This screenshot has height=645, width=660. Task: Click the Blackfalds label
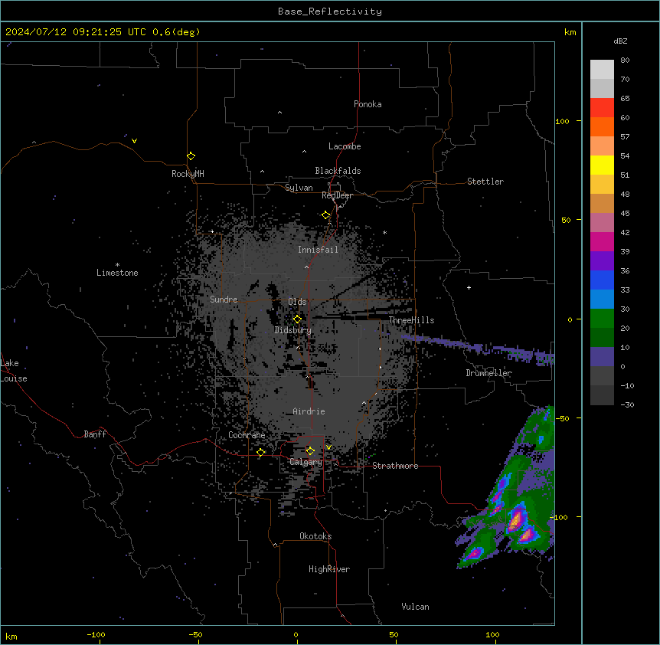pos(338,171)
